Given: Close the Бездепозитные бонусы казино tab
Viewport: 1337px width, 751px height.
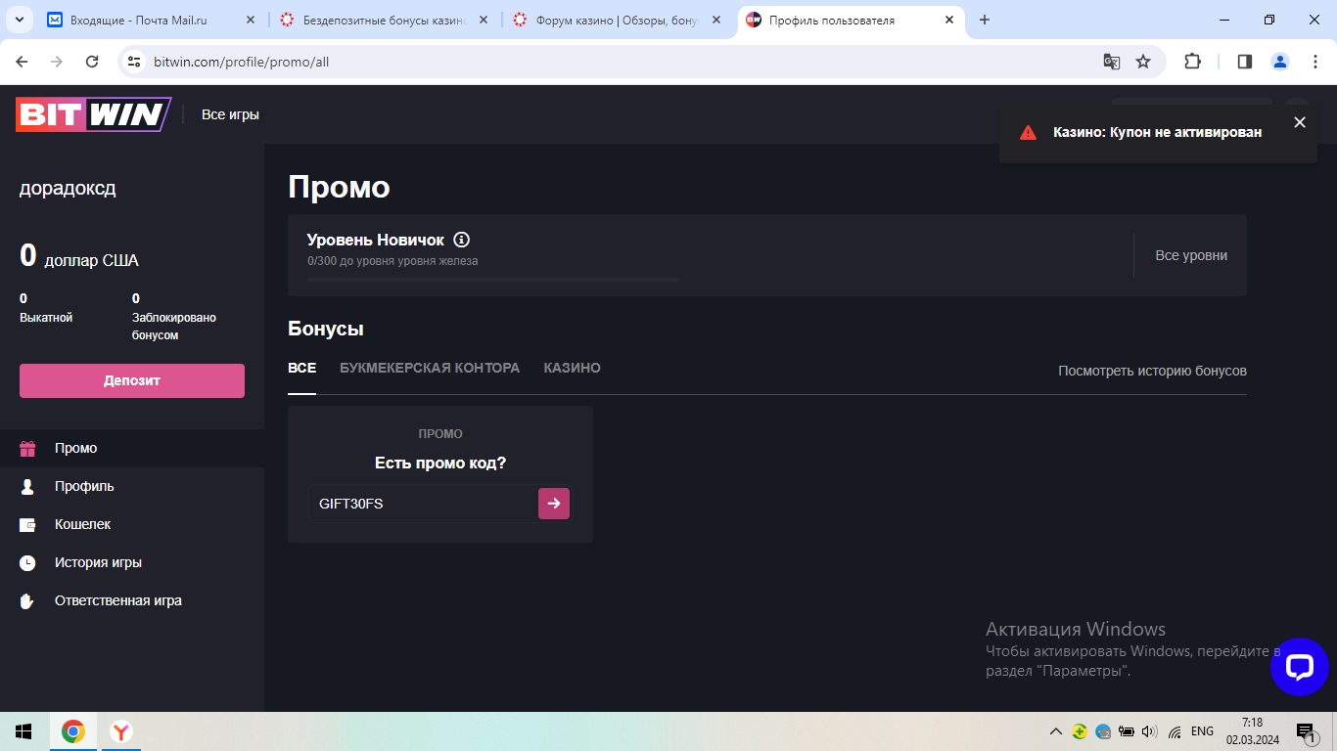Looking at the screenshot, I should (x=484, y=20).
